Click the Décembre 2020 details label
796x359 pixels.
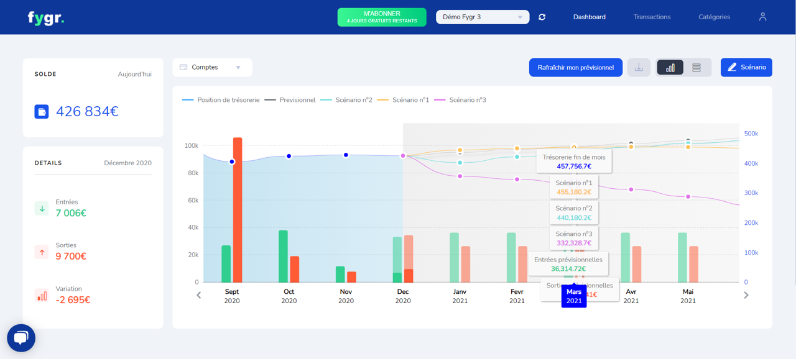(x=127, y=163)
